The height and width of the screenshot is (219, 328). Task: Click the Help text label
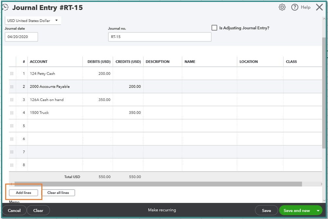[306, 7]
